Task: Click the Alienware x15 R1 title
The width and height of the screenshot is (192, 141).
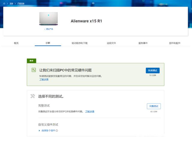Action: pos(86,21)
